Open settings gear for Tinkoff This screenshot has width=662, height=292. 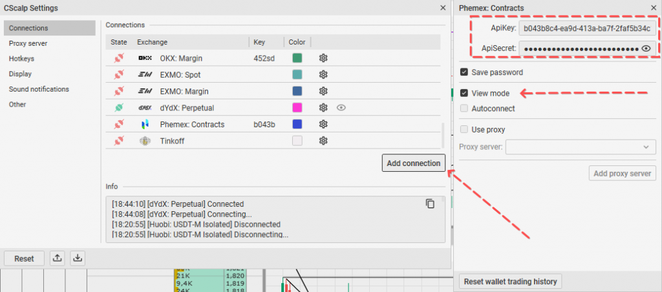(323, 141)
